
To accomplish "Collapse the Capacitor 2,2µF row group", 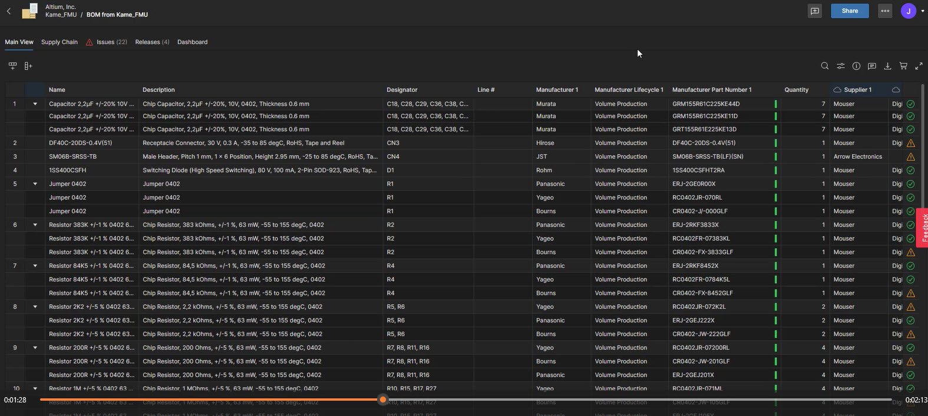I will click(35, 104).
